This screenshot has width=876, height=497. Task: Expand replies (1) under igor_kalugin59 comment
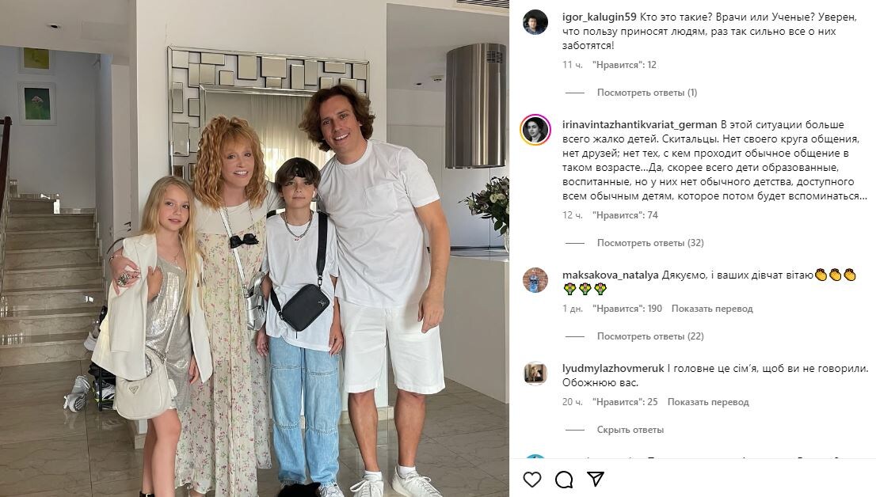[647, 93]
